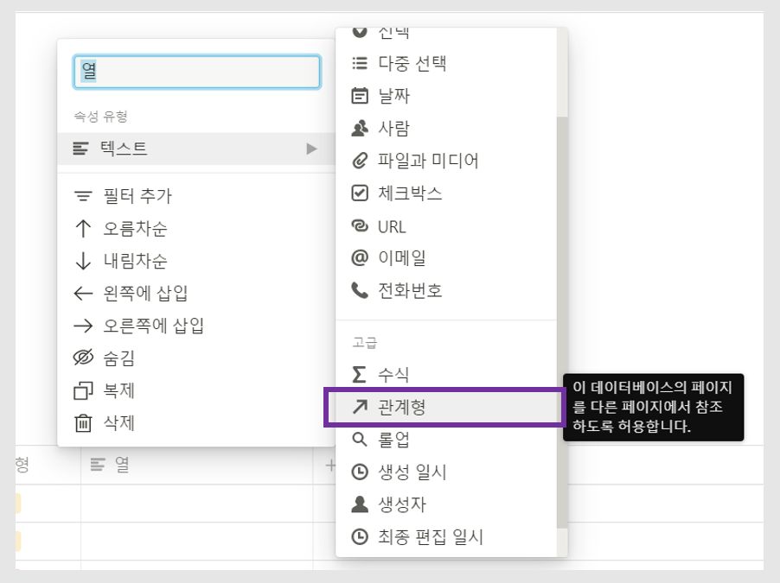Choose 날짜 property type
The width and height of the screenshot is (780, 583).
446,95
